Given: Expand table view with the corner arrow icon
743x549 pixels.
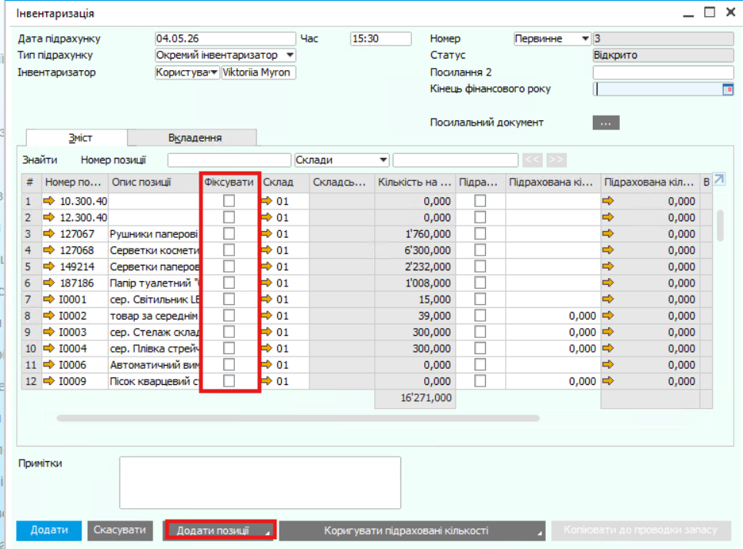Looking at the screenshot, I should click(719, 179).
